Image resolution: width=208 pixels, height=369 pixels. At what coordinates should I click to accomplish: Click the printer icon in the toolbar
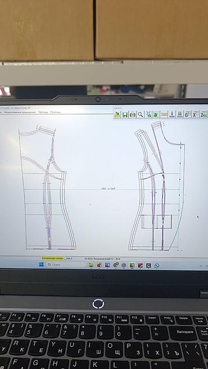coord(133,115)
